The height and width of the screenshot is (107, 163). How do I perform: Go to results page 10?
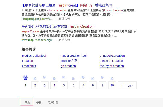point(112,85)
